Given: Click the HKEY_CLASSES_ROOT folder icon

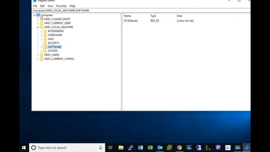Looking at the screenshot, I should point(42,19).
